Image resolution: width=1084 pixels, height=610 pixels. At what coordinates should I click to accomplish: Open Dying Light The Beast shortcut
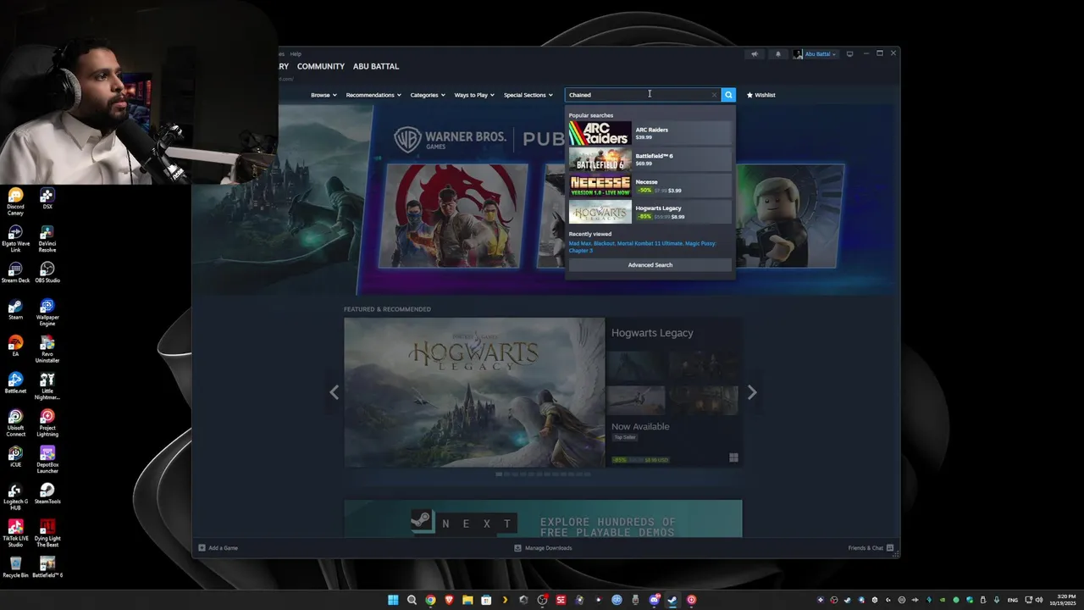(x=47, y=533)
